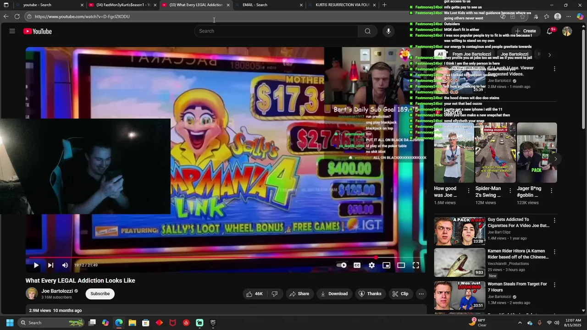Open Guy Gets Addicted To Cigarettes thumbnail
Image resolution: width=587 pixels, height=330 pixels.
460,231
